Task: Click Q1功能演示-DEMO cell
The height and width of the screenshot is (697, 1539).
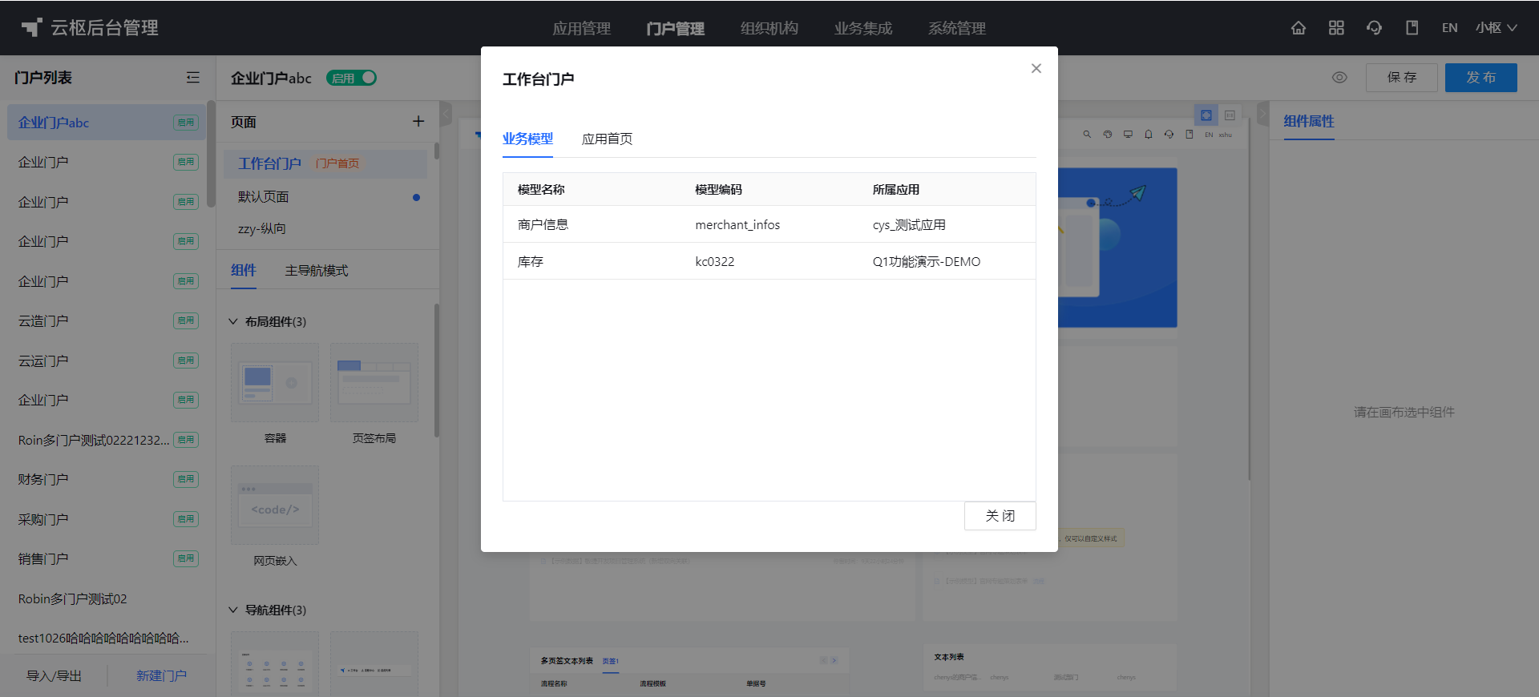Action: pos(927,262)
